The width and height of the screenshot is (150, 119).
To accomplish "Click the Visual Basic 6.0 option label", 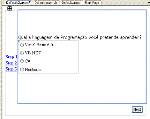I will point(39,45).
